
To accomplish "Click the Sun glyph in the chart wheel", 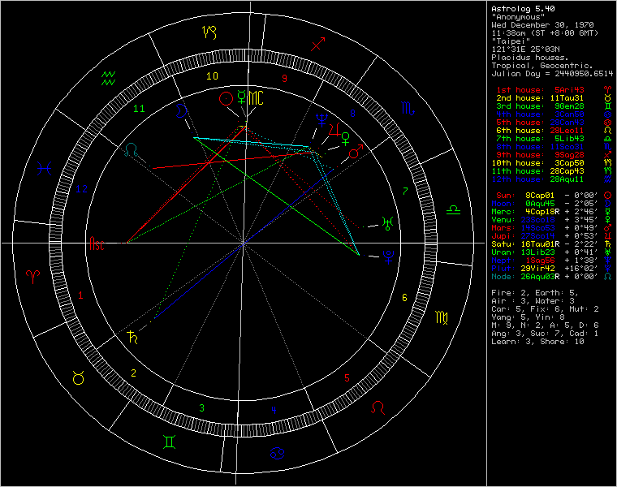I will tap(226, 99).
